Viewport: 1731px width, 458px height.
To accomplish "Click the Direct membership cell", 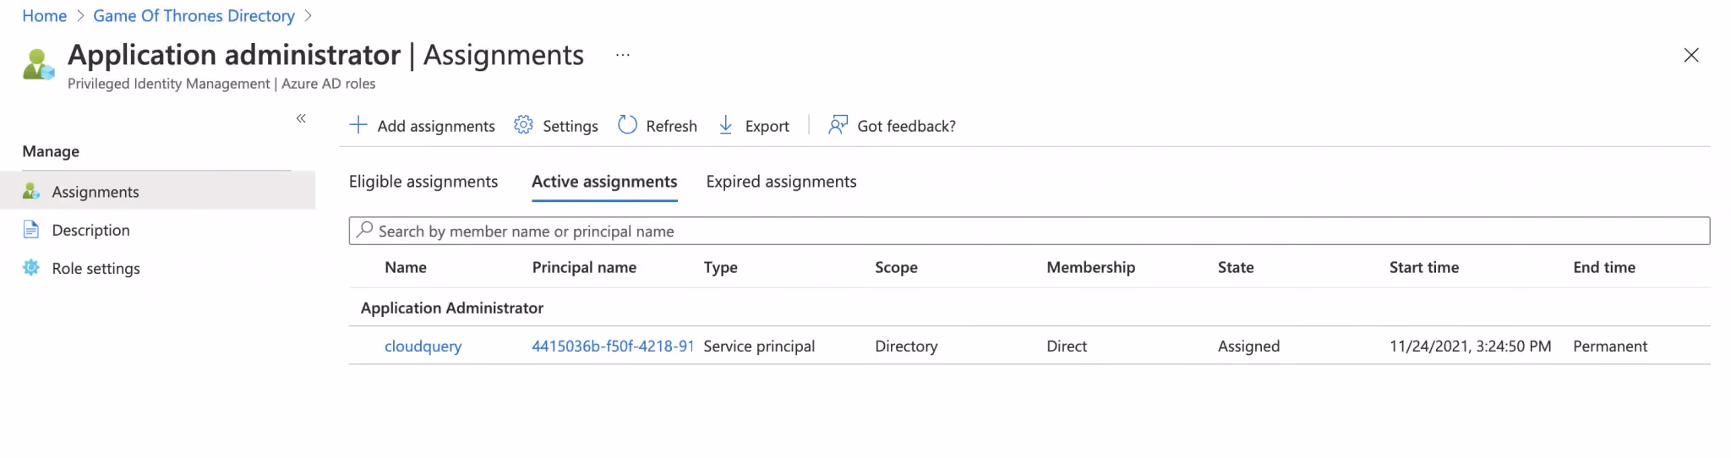I will pyautogui.click(x=1067, y=346).
